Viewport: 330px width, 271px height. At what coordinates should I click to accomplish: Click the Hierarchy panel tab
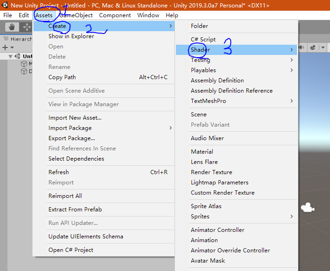(18, 39)
